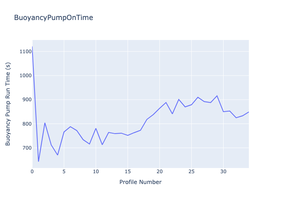
Task: Click the Profile Number x-axis title
Action: (x=140, y=182)
